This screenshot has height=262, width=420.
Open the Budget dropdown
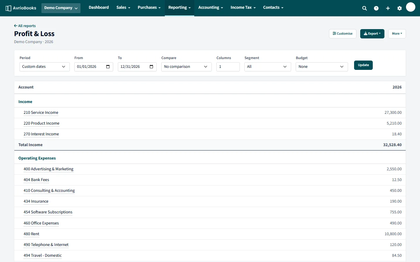pyautogui.click(x=322, y=67)
